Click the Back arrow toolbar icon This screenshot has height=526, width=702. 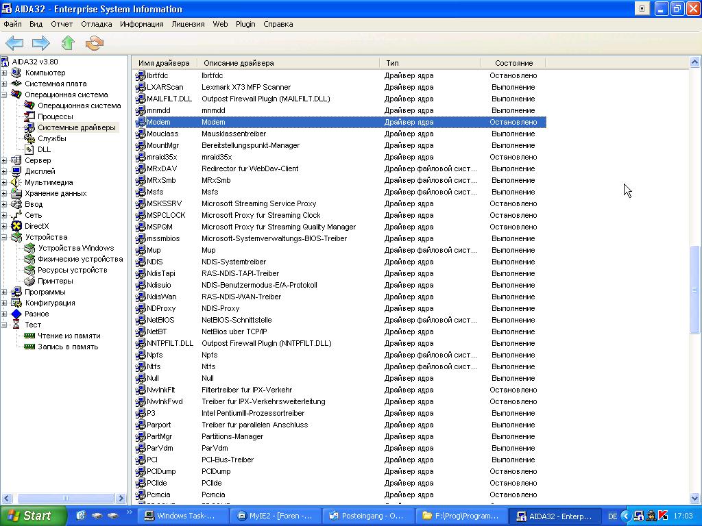pyautogui.click(x=14, y=43)
